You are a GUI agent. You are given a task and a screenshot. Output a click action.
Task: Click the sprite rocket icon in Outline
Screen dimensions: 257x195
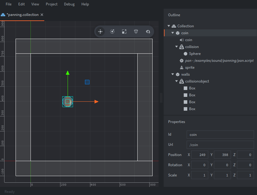182,67
